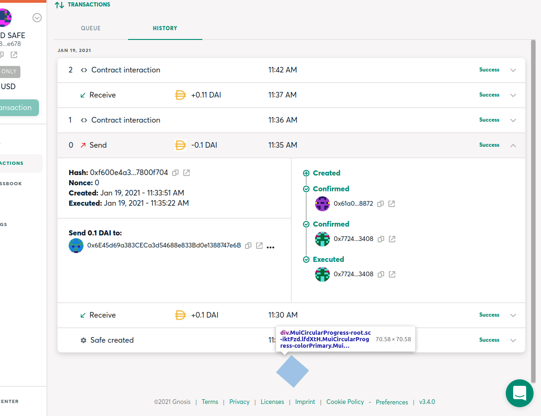Click the Transactions arrows icon in header
The width and height of the screenshot is (541, 416).
[x=59, y=5]
